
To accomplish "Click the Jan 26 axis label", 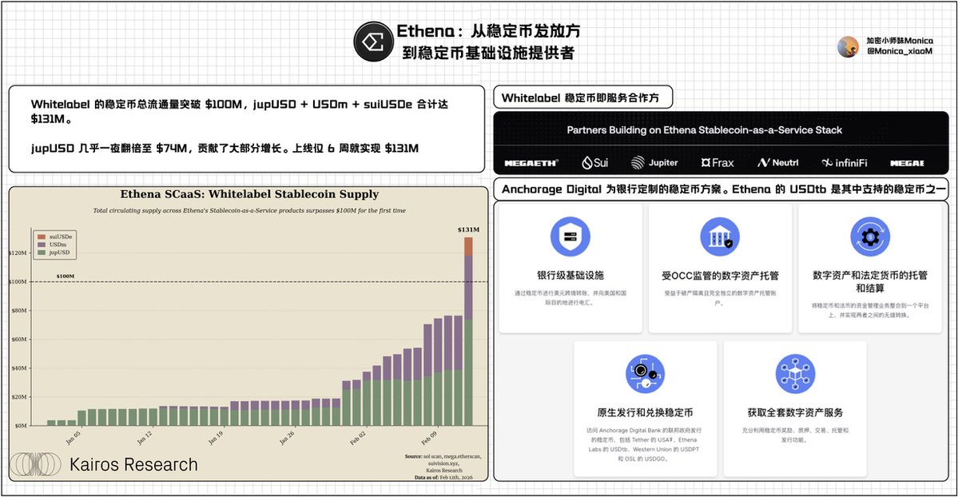I will point(287,438).
